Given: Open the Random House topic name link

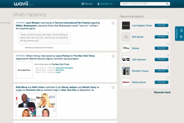Looking at the screenshot, I should click(140, 71).
